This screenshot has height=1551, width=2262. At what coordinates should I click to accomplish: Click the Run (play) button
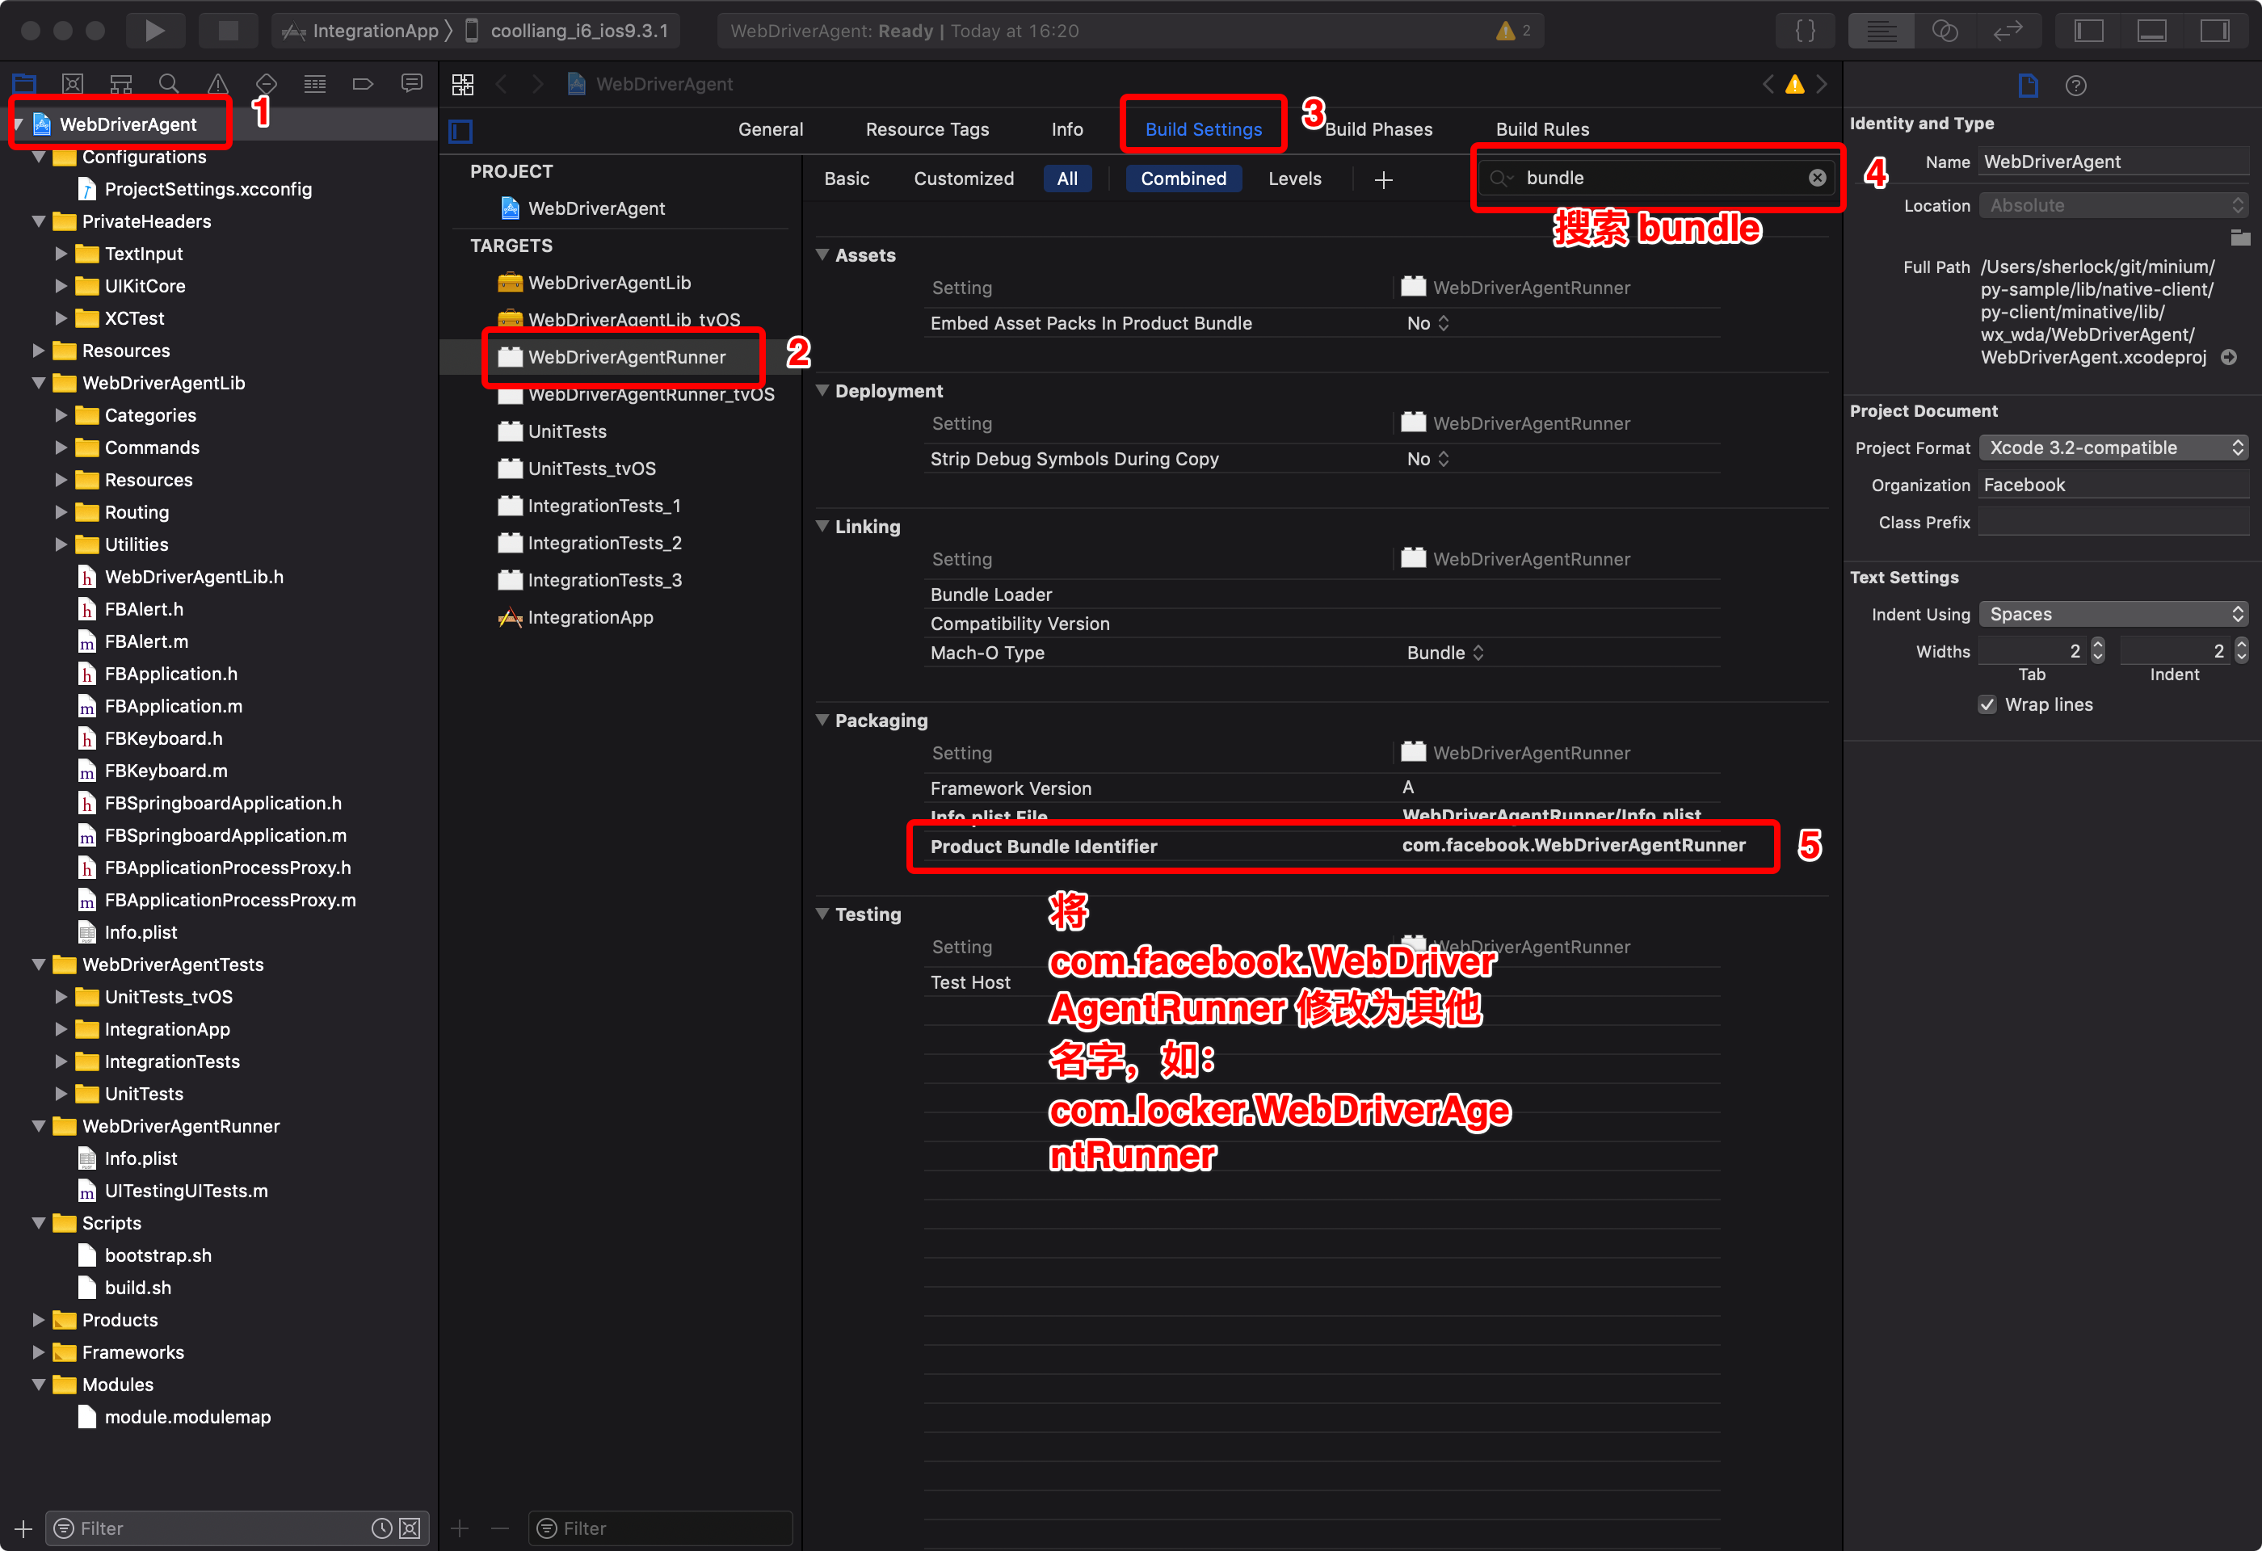(153, 30)
